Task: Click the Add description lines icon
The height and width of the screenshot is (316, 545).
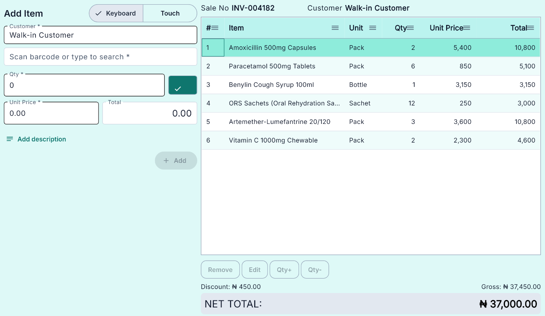Action: click(x=10, y=139)
